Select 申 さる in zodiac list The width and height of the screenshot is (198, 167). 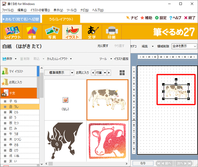(20, 145)
